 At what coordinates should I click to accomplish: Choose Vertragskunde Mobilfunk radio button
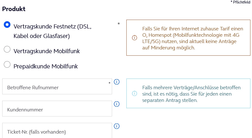pyautogui.click(x=7, y=49)
